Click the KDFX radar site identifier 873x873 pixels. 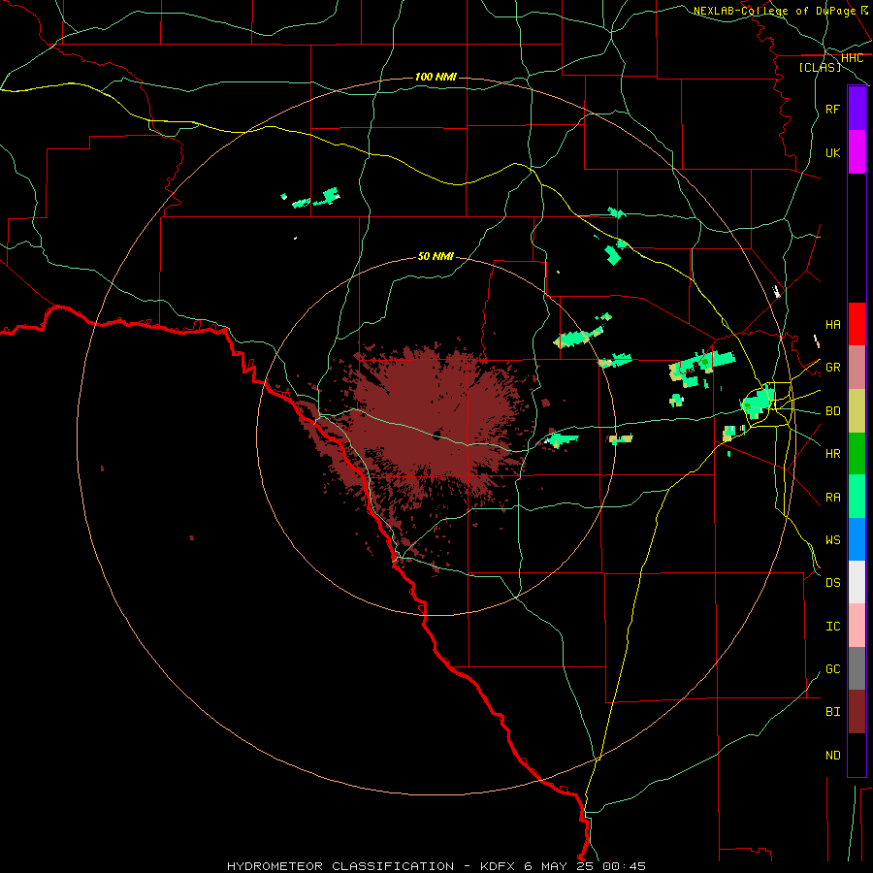pyautogui.click(x=499, y=866)
